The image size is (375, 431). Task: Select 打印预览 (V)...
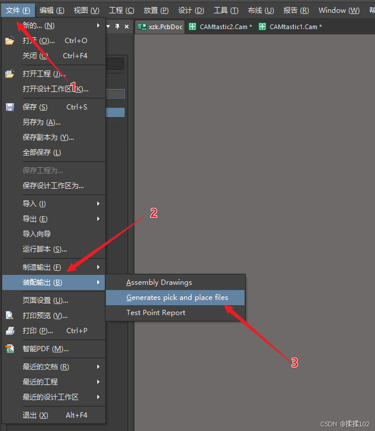[54, 315]
